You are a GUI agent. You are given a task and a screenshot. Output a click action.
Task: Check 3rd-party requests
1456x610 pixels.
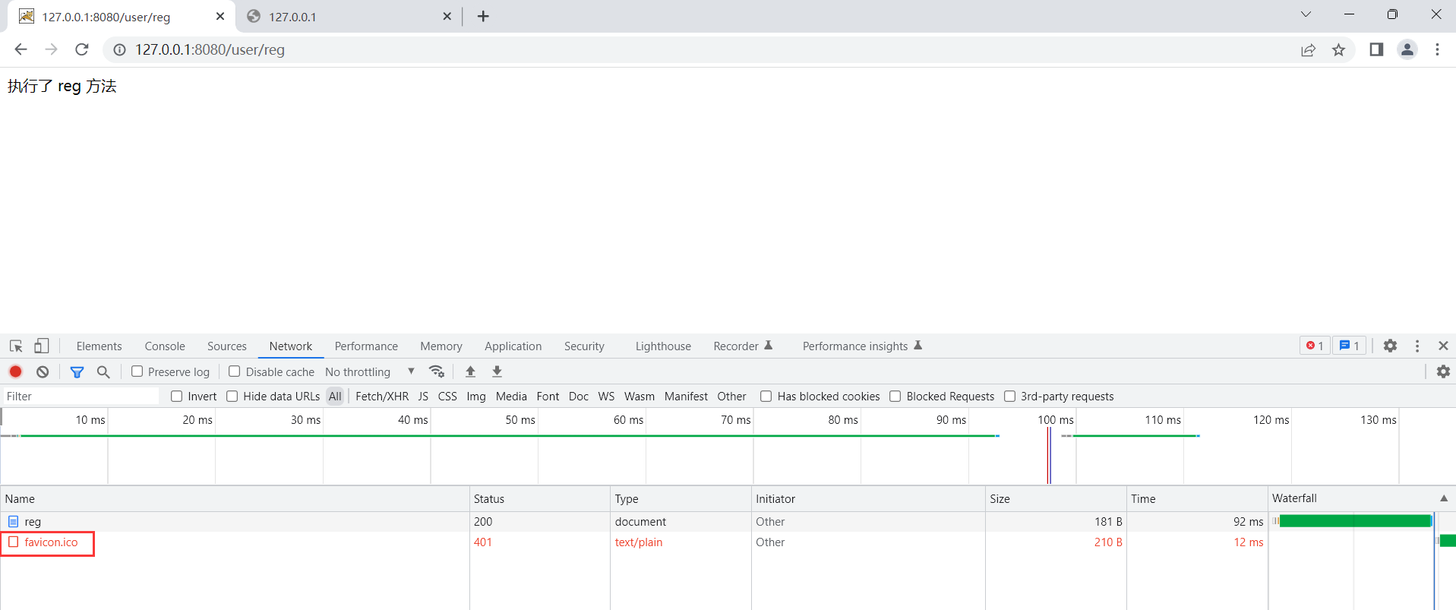(1009, 397)
